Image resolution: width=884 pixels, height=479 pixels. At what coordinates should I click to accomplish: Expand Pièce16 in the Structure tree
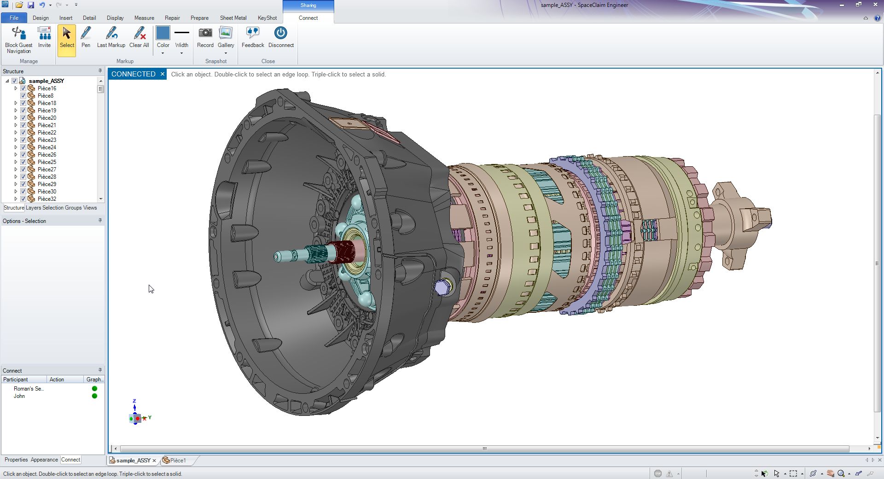(16, 88)
